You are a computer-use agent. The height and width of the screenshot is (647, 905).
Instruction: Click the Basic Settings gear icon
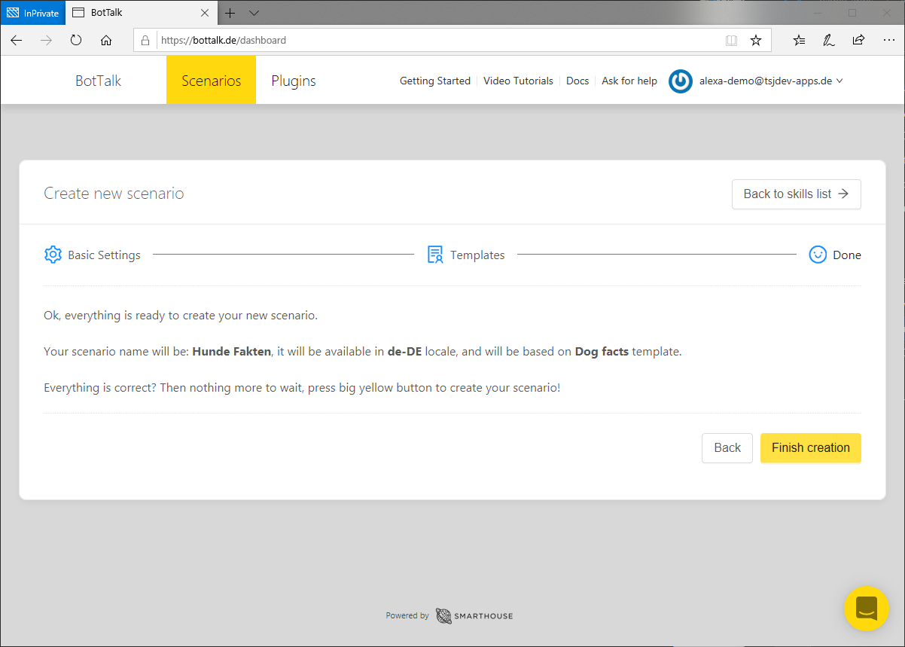coord(53,255)
